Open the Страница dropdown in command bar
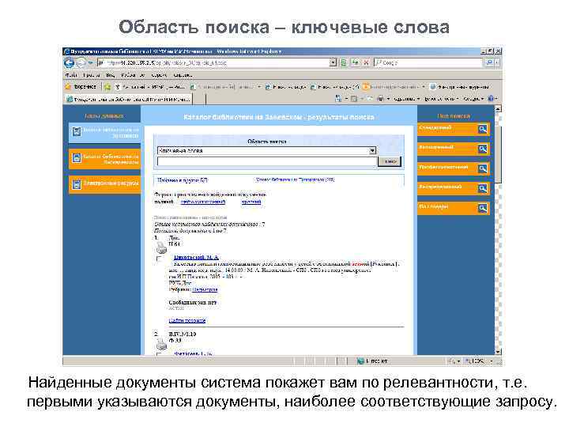 pyautogui.click(x=406, y=98)
